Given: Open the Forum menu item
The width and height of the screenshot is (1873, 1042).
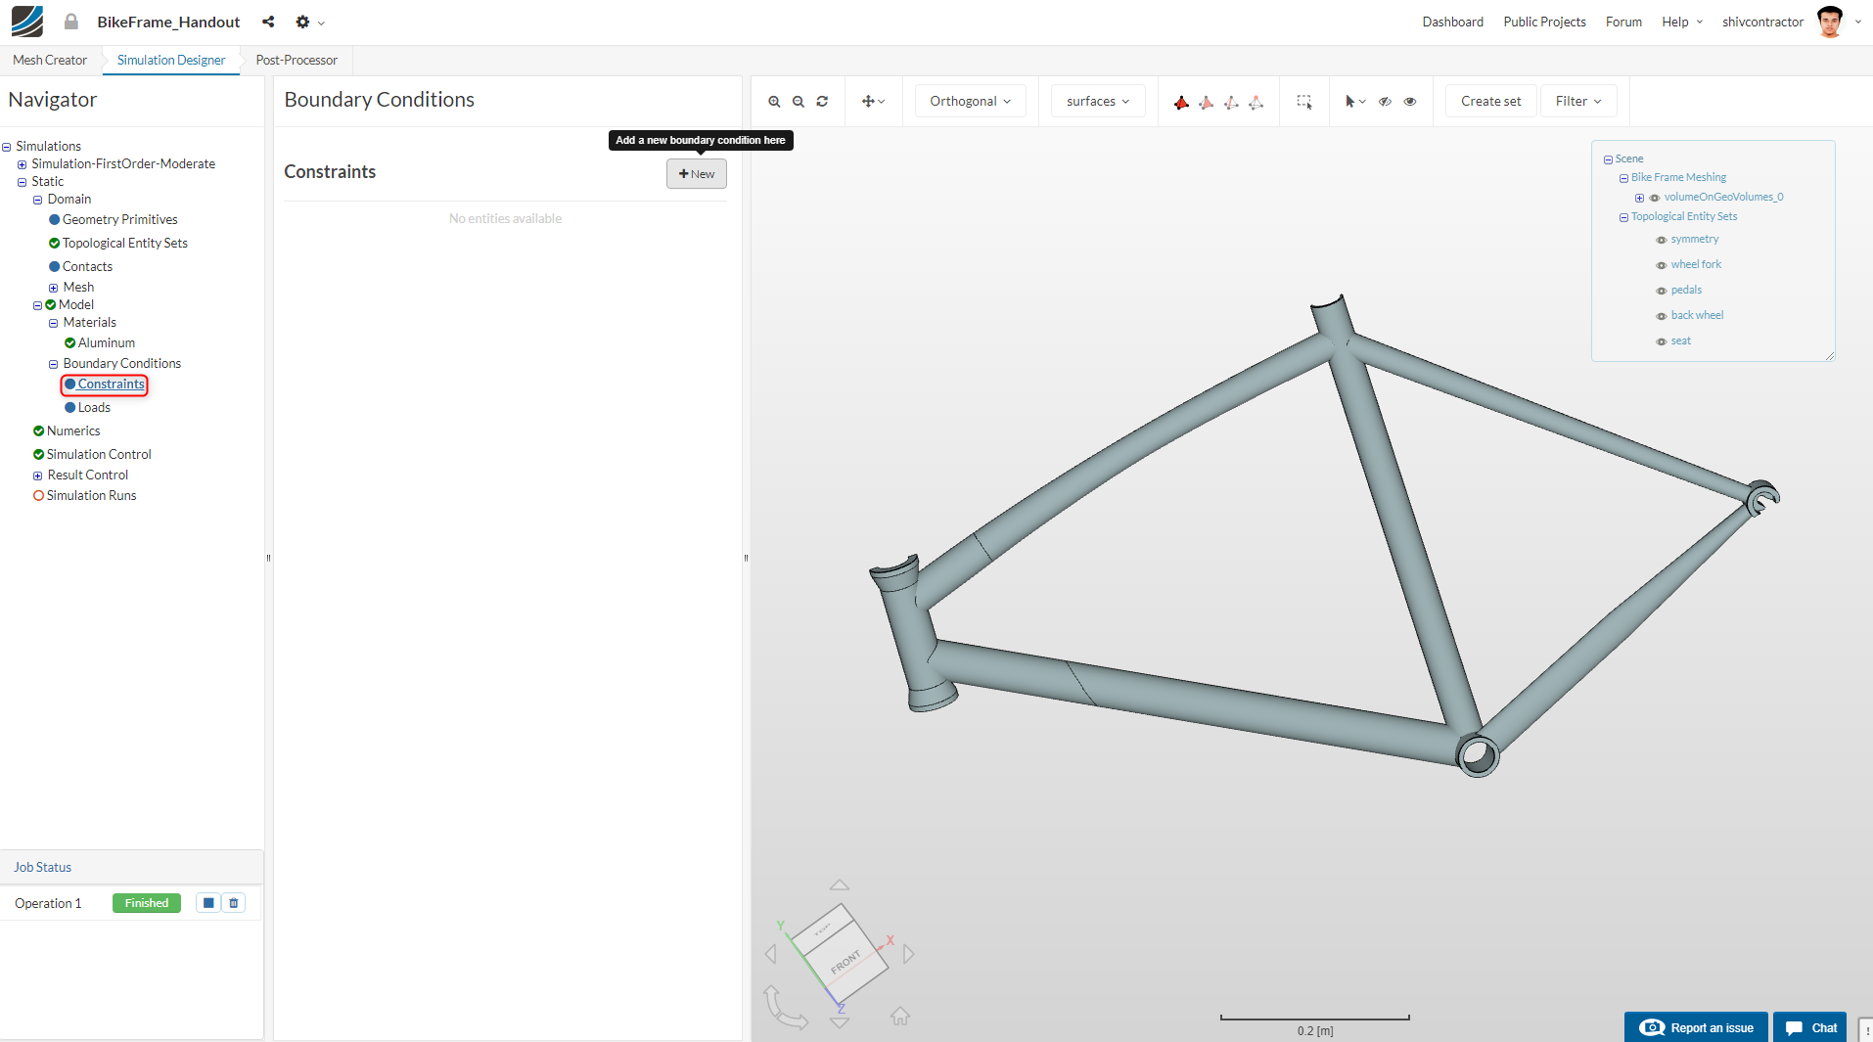Looking at the screenshot, I should tap(1623, 22).
